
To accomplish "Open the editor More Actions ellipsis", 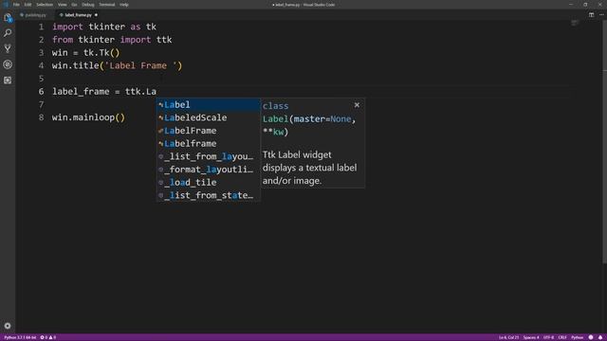I will point(601,15).
